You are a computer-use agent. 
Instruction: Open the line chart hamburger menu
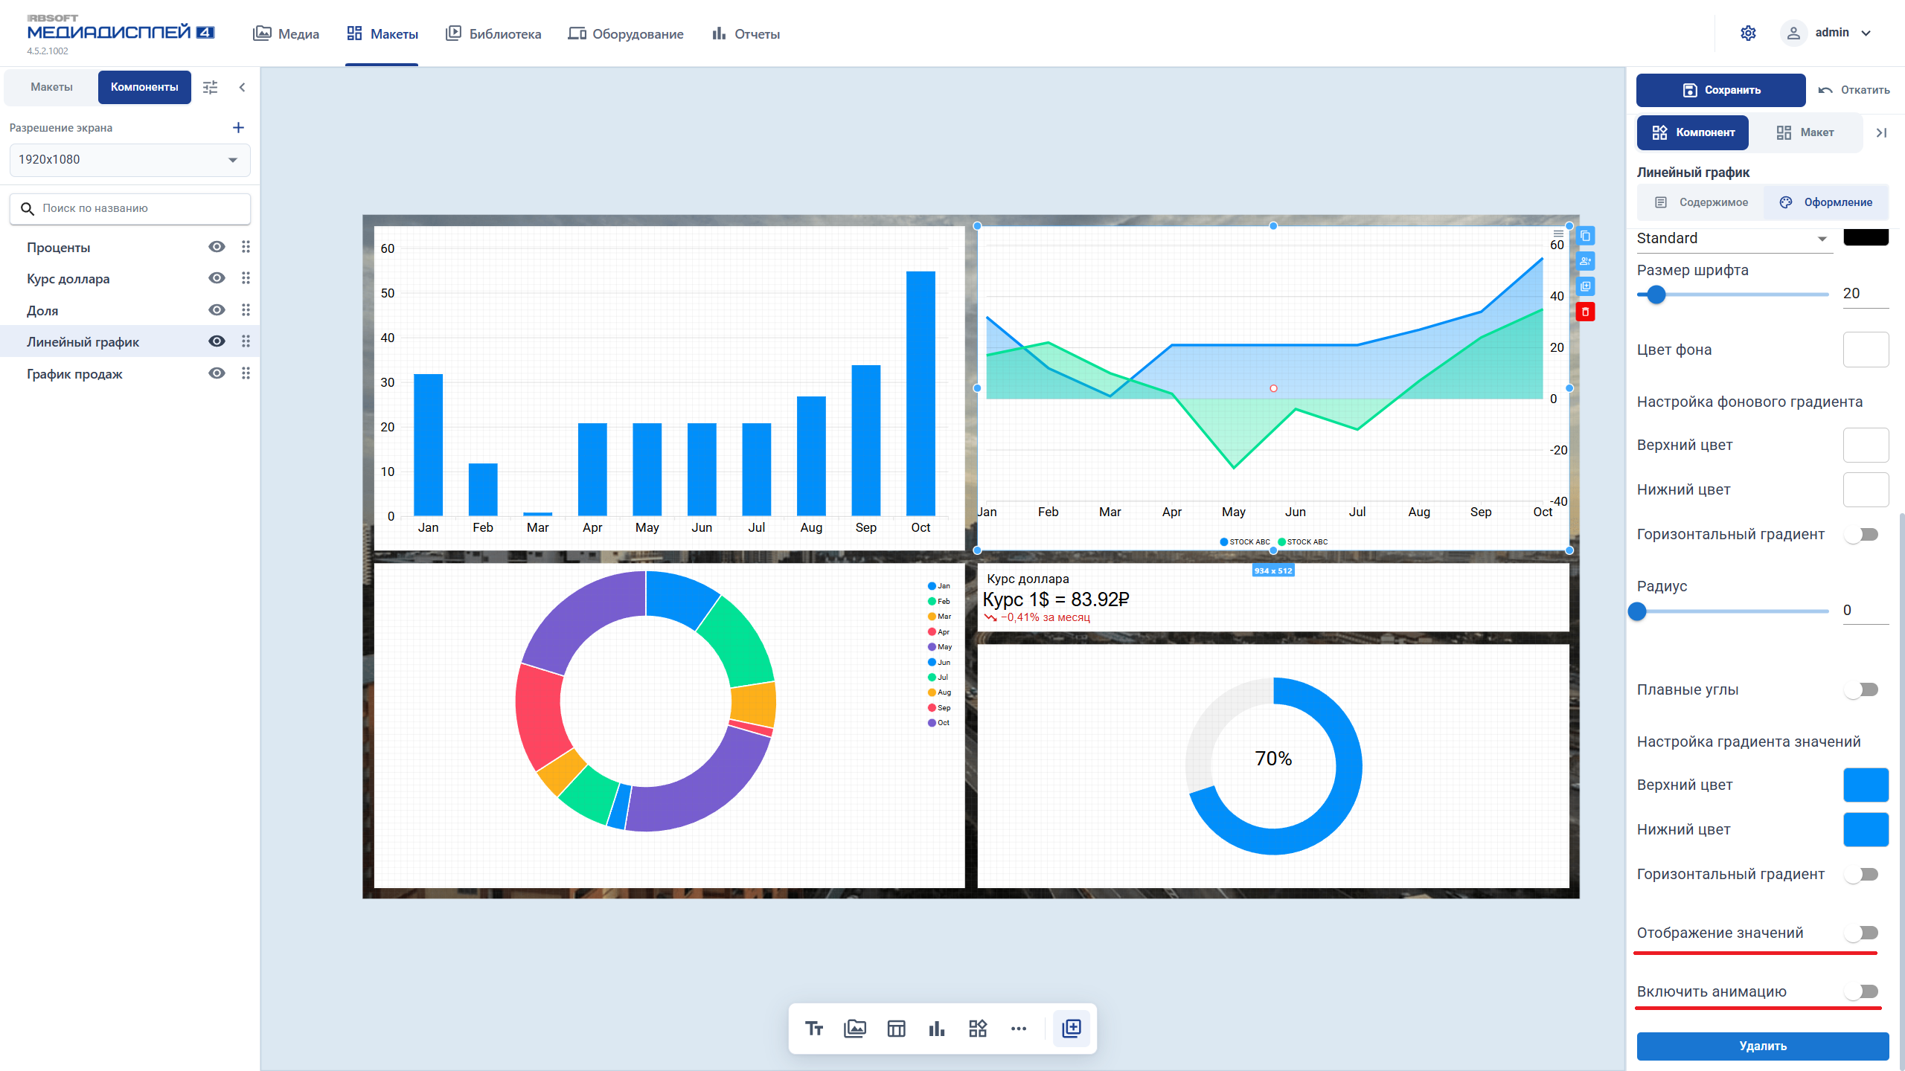click(x=1558, y=234)
